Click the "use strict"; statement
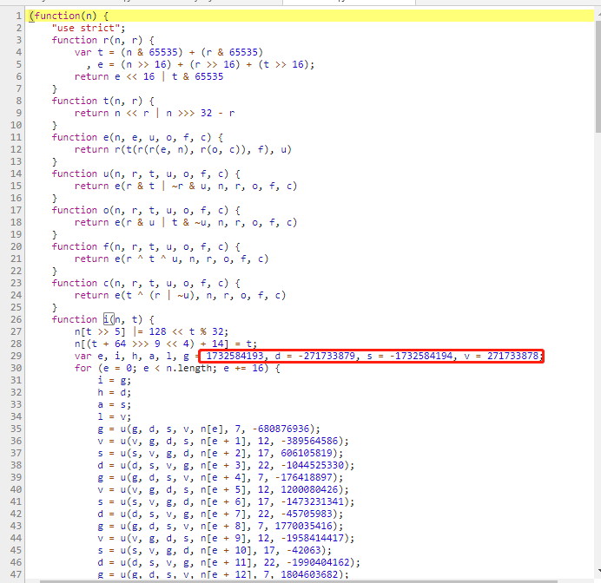The width and height of the screenshot is (601, 583). coord(89,28)
